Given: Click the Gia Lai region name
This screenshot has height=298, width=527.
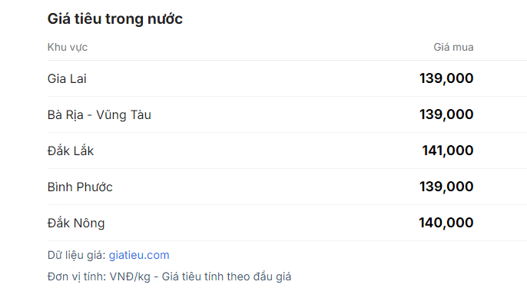Looking at the screenshot, I should pos(67,79).
